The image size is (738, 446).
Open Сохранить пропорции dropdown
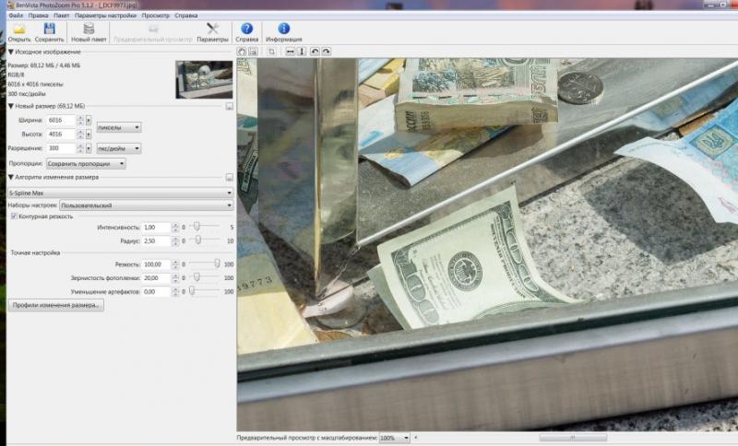[86, 163]
